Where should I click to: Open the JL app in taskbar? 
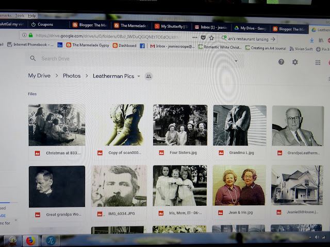coord(51,241)
